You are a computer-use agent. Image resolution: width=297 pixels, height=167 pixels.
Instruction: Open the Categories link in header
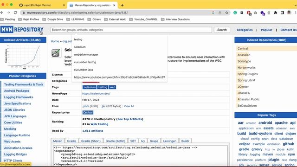point(245,30)
